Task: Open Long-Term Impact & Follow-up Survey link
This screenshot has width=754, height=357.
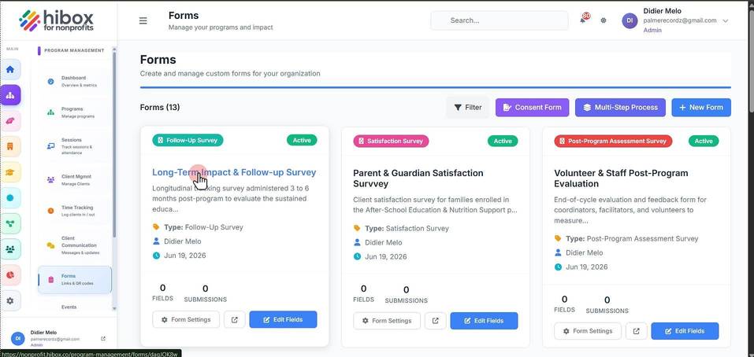Action: click(234, 172)
